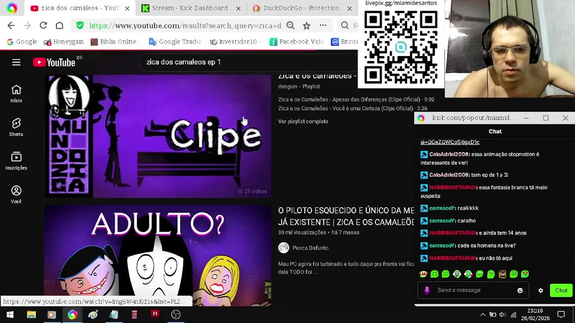Open 'O PILOTO ESQUECIDO' video title

tap(346, 216)
